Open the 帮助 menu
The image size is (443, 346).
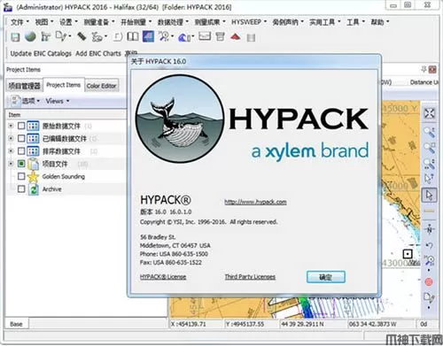click(x=380, y=22)
